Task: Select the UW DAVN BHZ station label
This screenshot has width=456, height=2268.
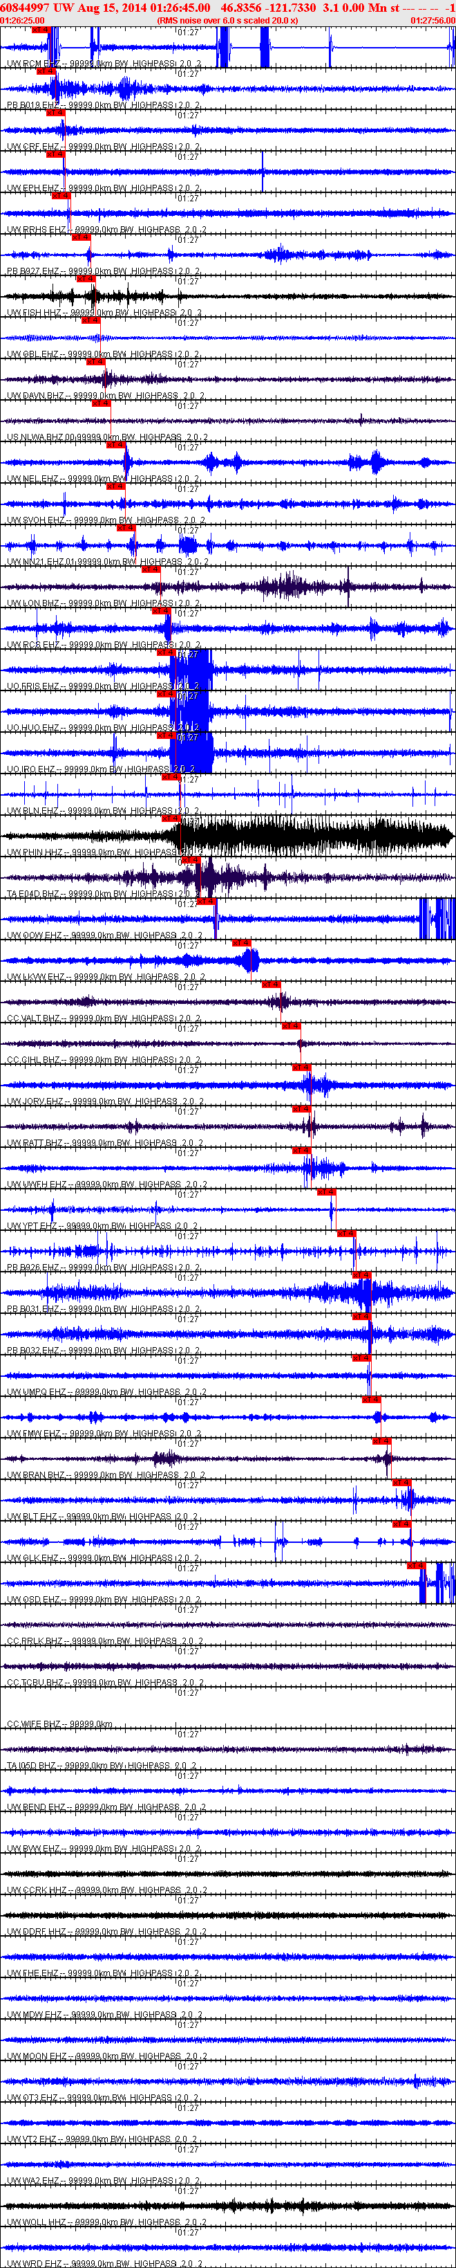Action: pyautogui.click(x=106, y=396)
